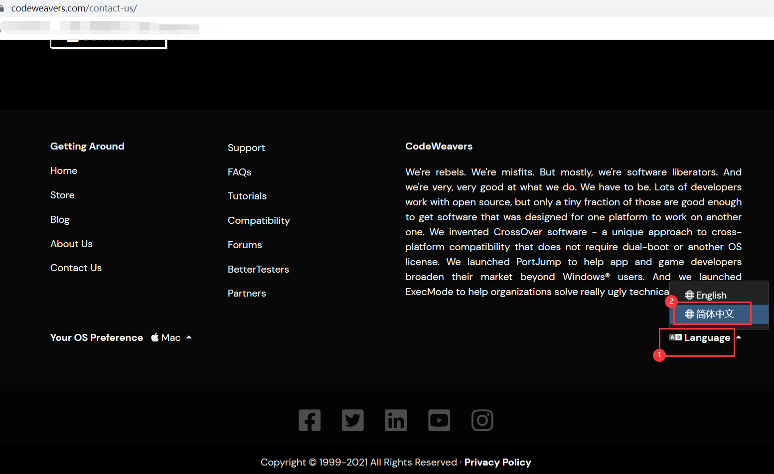Collapse the Language dropdown menu
This screenshot has width=774, height=474.
click(707, 338)
